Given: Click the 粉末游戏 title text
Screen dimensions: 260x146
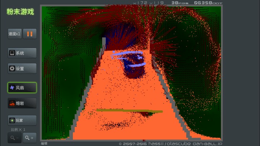Looking at the screenshot, I should point(20,12).
